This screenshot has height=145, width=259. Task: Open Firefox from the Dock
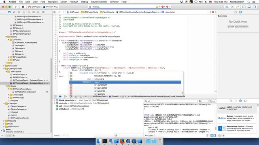pyautogui.click(x=122, y=141)
